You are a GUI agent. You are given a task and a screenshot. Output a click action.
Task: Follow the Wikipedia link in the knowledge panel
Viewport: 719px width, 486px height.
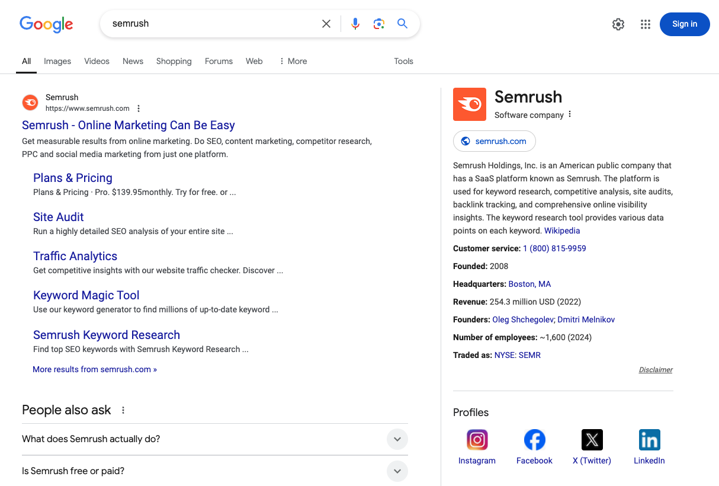point(561,231)
